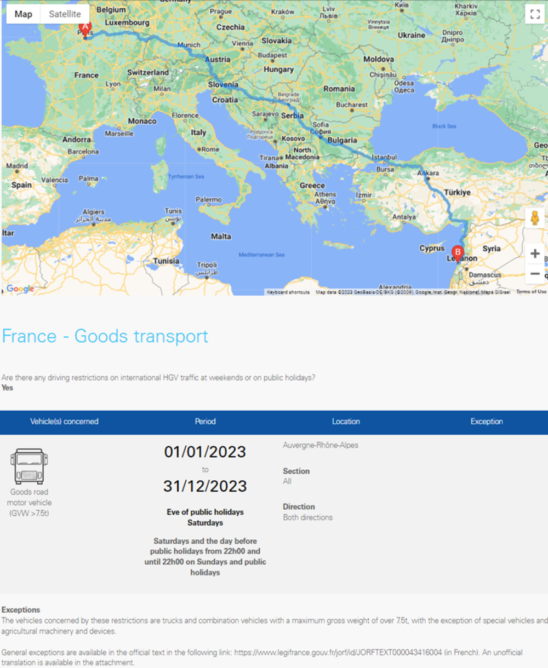The height and width of the screenshot is (668, 548).
Task: Click the Vehicle(s) concerned column header
Action: 64,421
